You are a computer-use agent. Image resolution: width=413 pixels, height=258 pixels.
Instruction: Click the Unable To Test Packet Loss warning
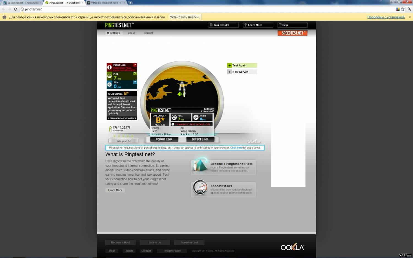192,124
